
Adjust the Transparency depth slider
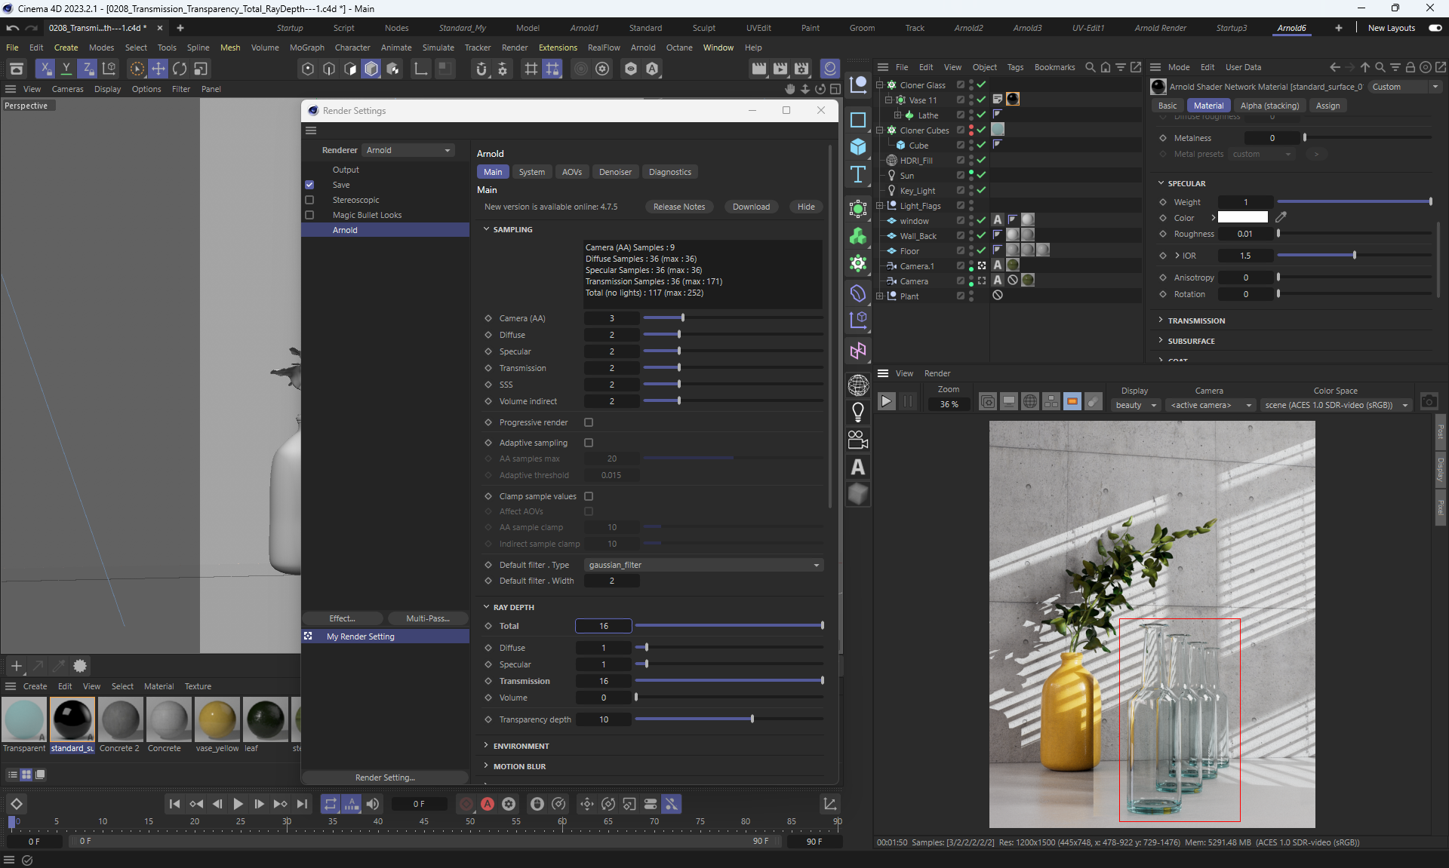752,719
